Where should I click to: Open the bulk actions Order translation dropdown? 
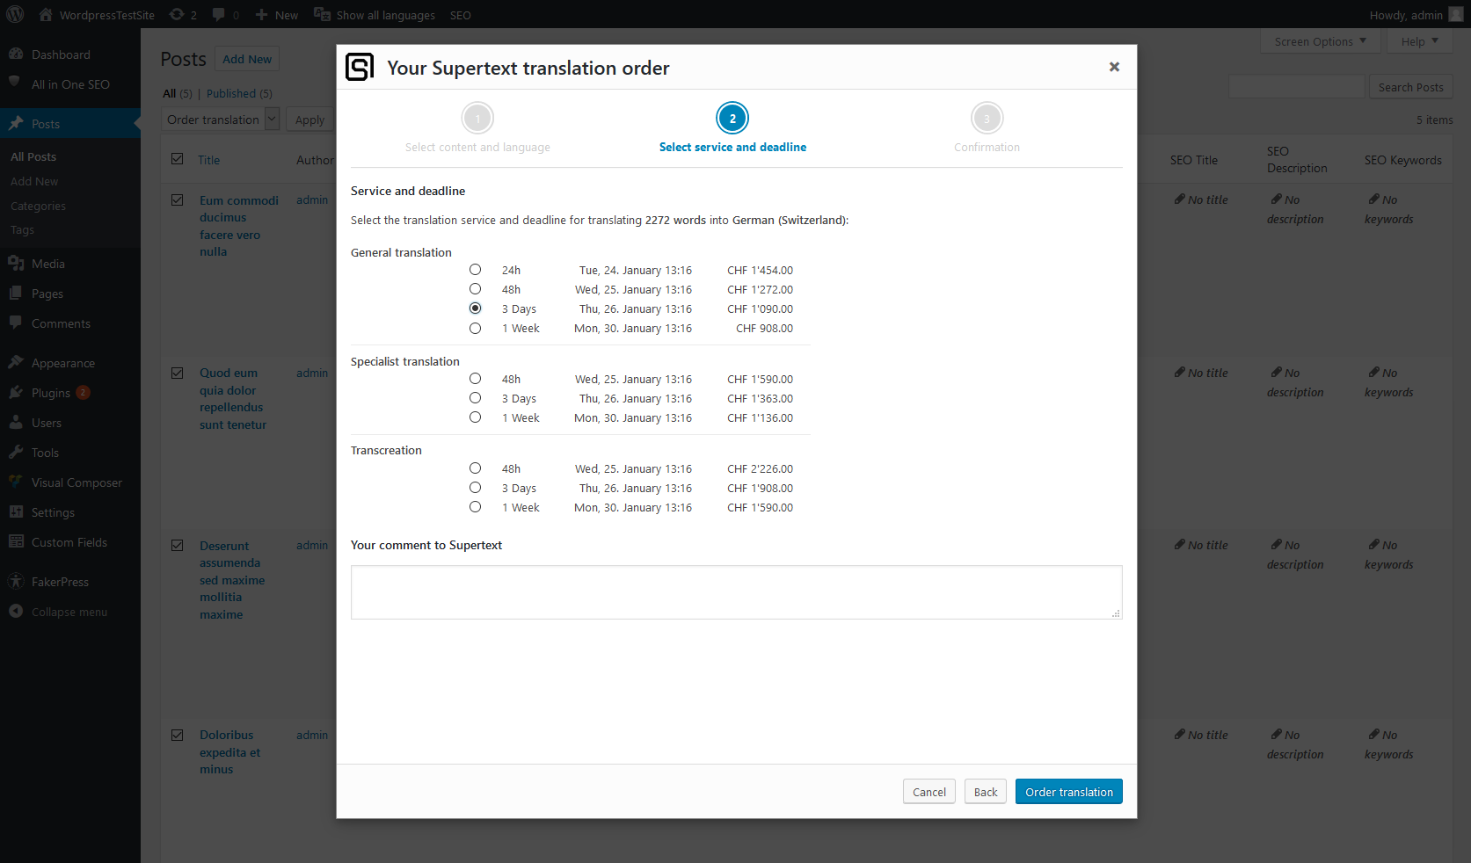click(x=221, y=120)
